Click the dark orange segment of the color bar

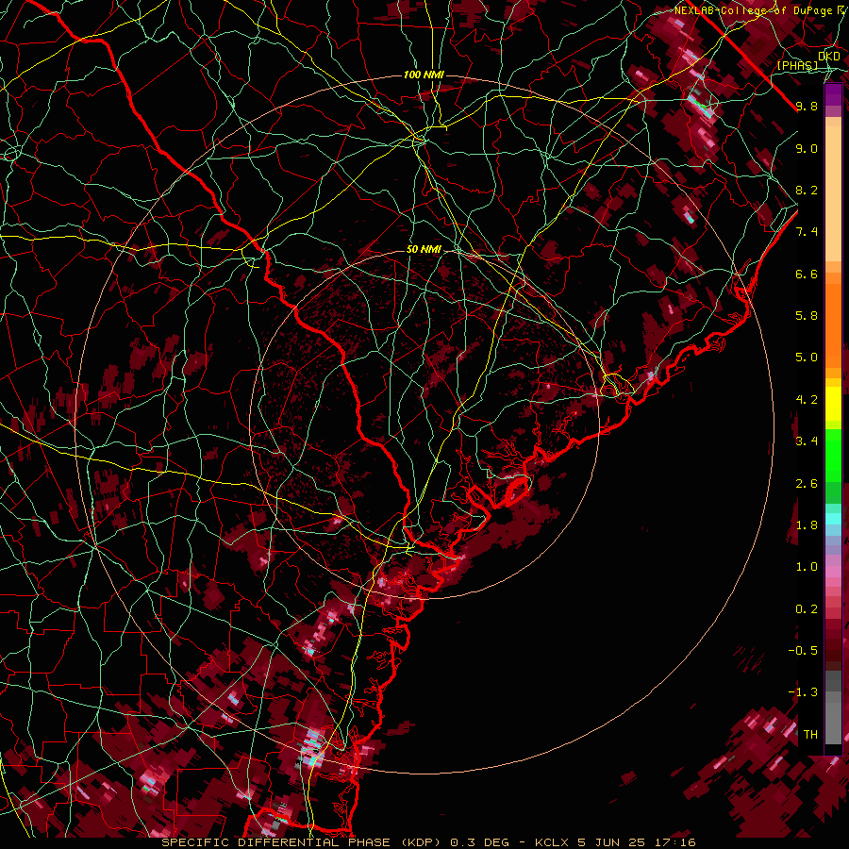833,325
